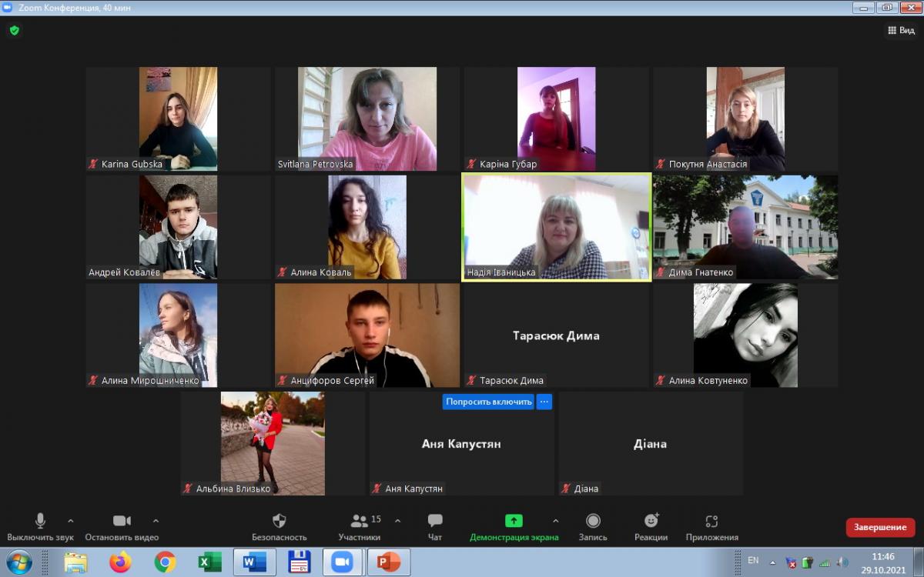Select Надія Іваницька active speaker tile
The height and width of the screenshot is (577, 924).
point(557,227)
